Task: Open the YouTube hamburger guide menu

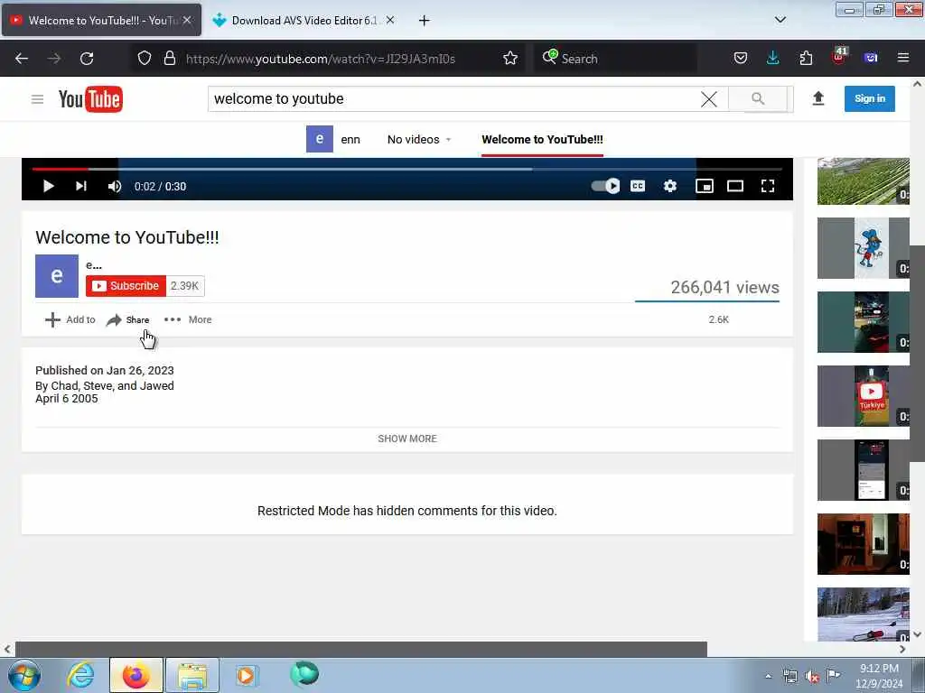Action: (x=37, y=99)
